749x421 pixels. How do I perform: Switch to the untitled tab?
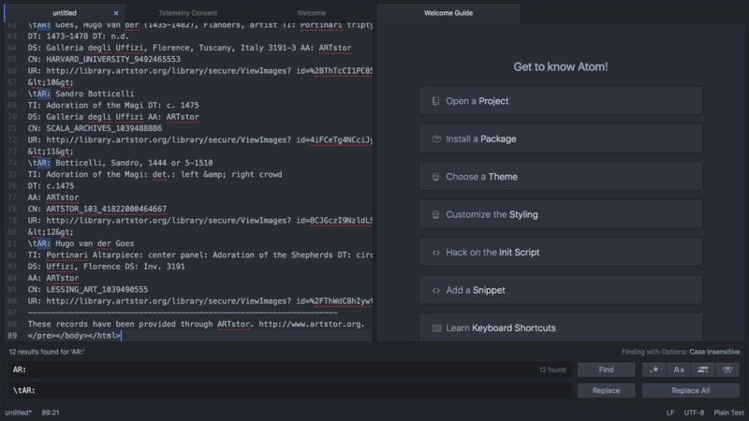click(65, 13)
